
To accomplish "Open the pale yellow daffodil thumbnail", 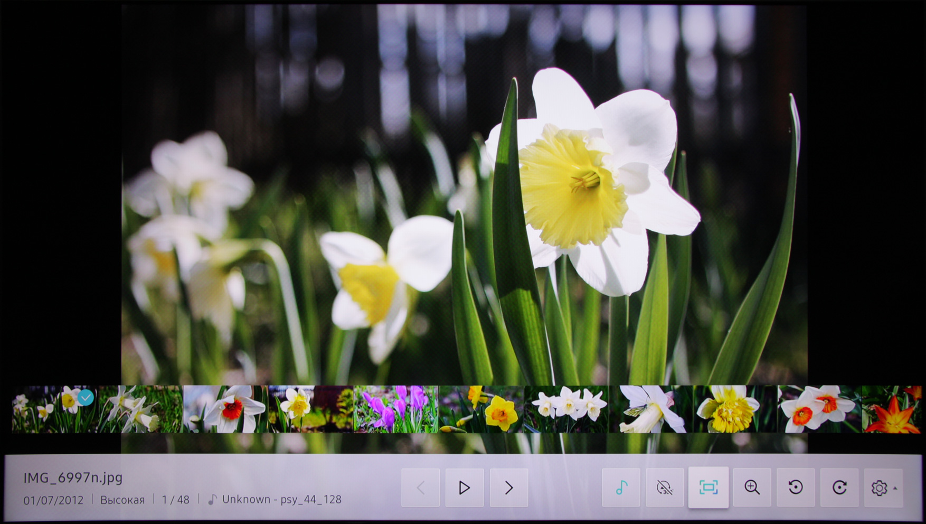I will coord(310,409).
